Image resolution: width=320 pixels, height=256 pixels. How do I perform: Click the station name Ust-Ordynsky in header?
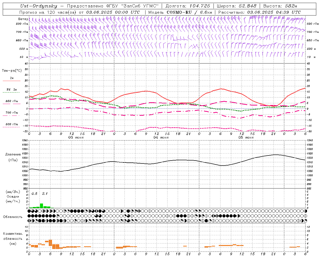tap(39, 6)
